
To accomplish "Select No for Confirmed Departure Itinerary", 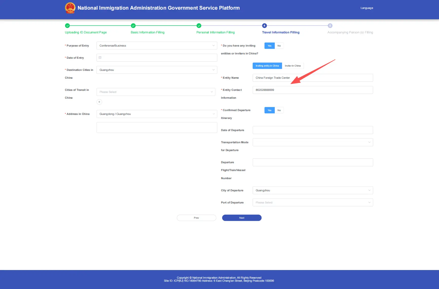I will (x=279, y=110).
